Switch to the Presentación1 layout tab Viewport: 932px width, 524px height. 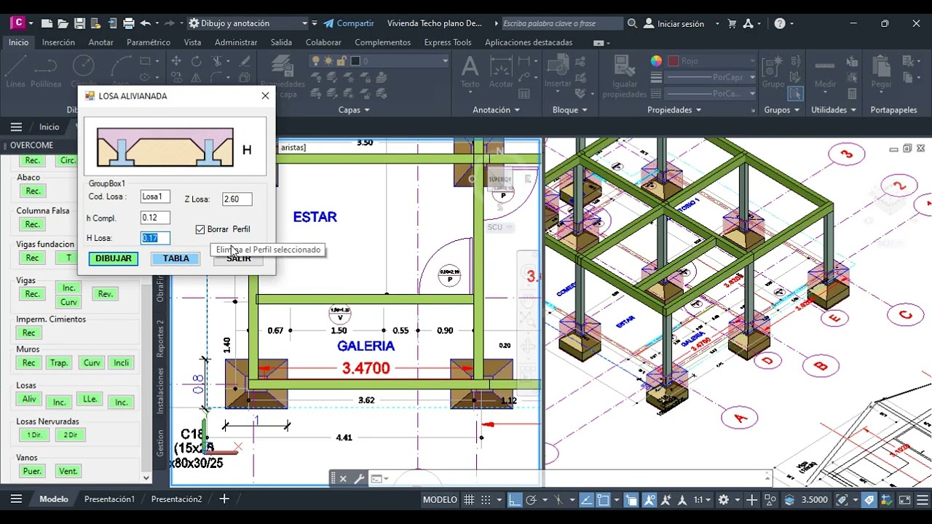109,499
